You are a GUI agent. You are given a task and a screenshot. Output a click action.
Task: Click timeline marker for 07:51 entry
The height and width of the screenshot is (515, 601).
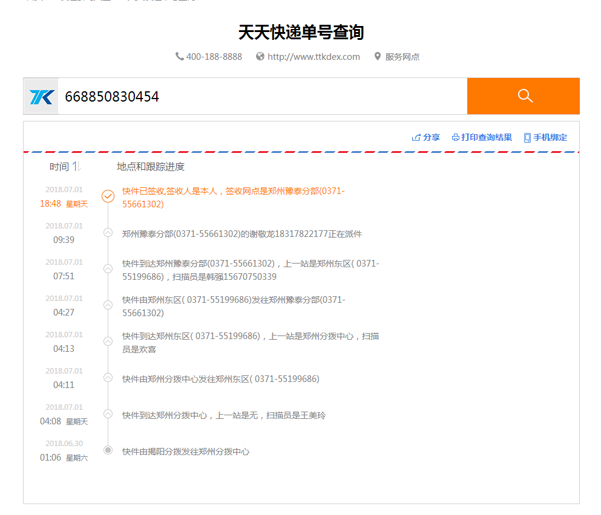pos(108,269)
